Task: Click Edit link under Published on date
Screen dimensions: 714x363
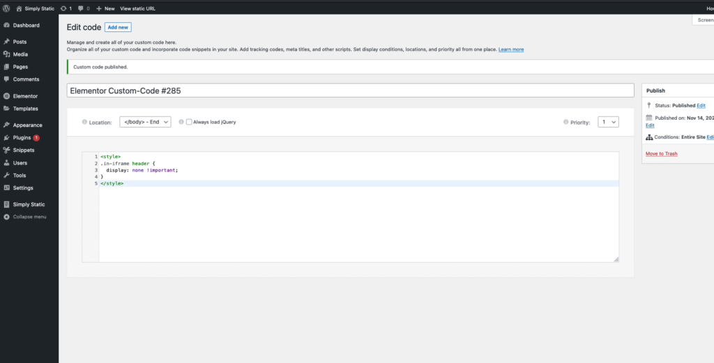Action: coord(650,125)
